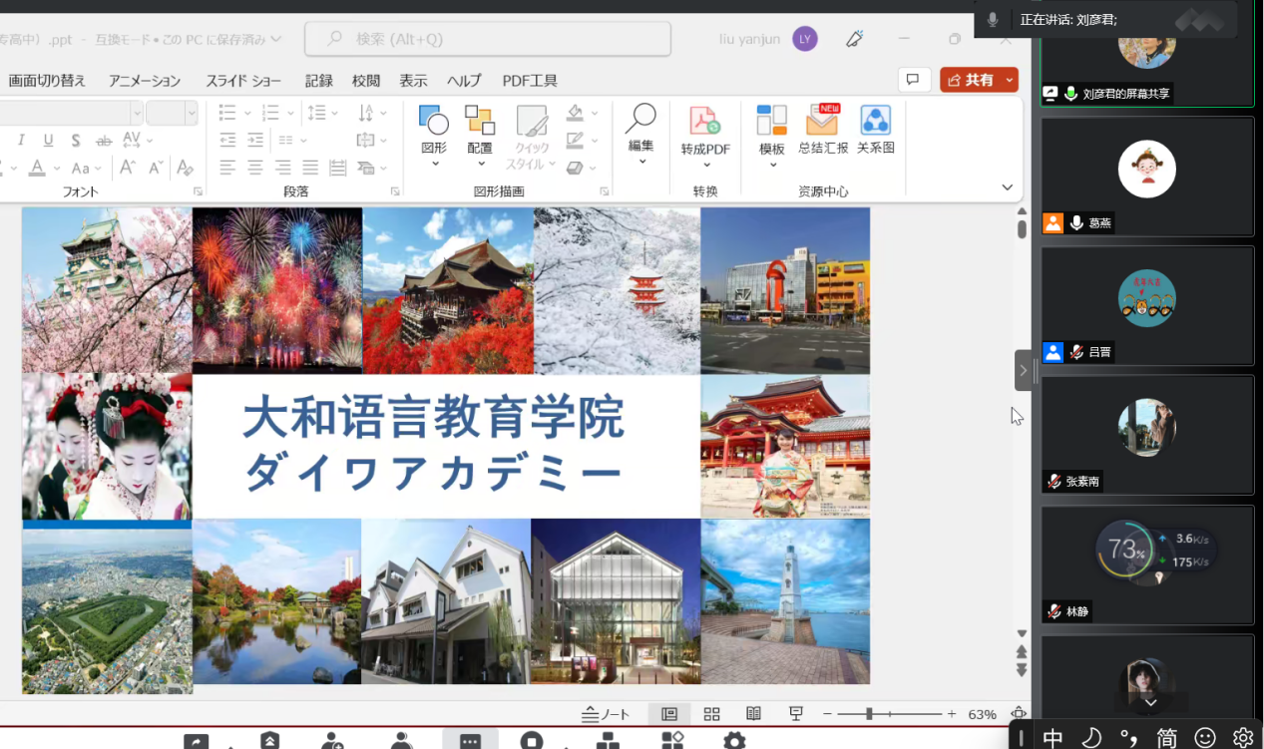Click the 配置 arrange icon
The width and height of the screenshot is (1264, 749).
pos(480,122)
